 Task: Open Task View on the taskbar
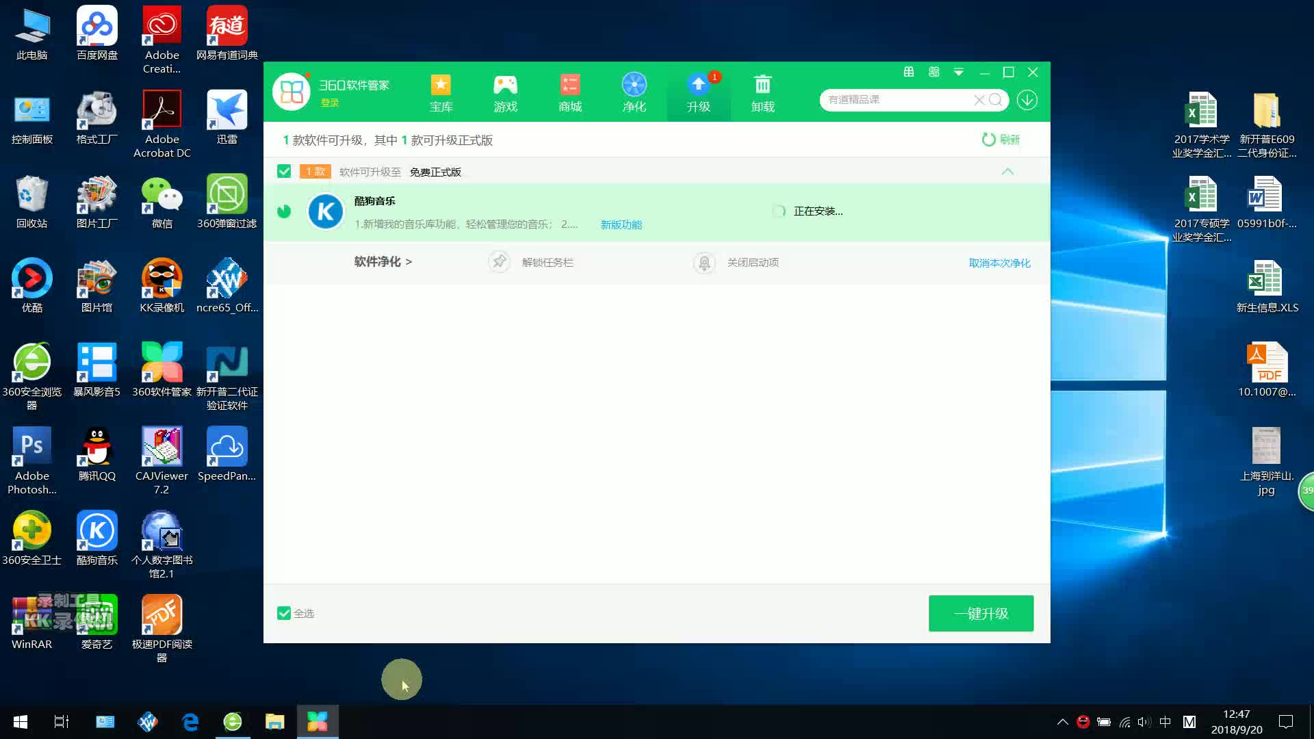click(x=62, y=722)
